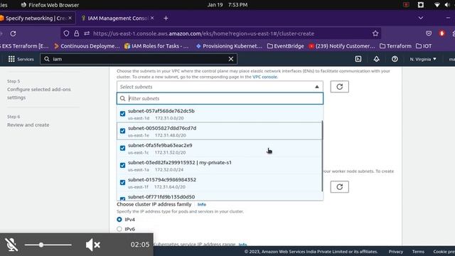The height and width of the screenshot is (256, 455).
Task: Toggle the speaker mute icon in overlay
Action: click(93, 245)
